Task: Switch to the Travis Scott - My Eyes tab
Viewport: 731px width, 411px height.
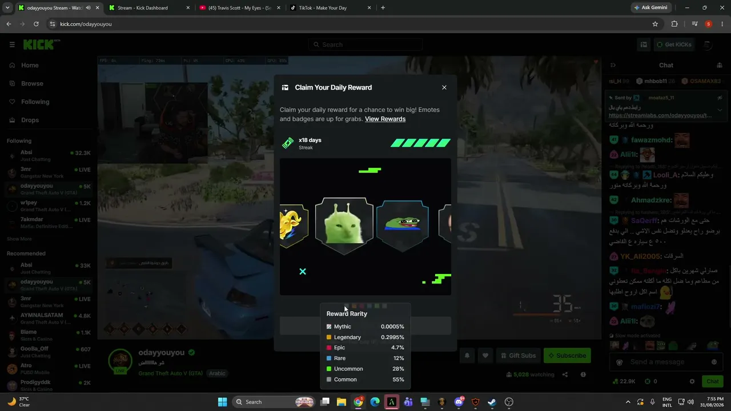Action: tap(240, 8)
